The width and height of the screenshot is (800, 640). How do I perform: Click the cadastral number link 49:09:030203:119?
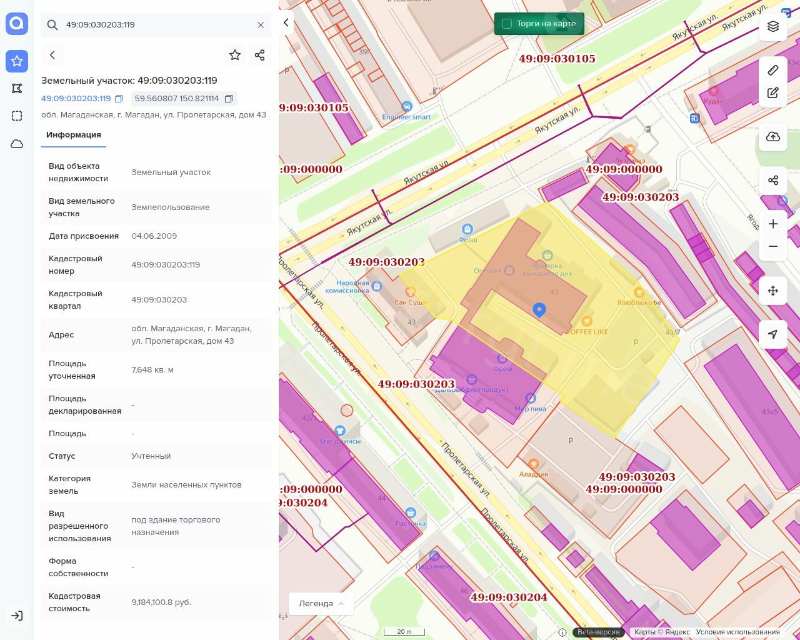[76, 99]
